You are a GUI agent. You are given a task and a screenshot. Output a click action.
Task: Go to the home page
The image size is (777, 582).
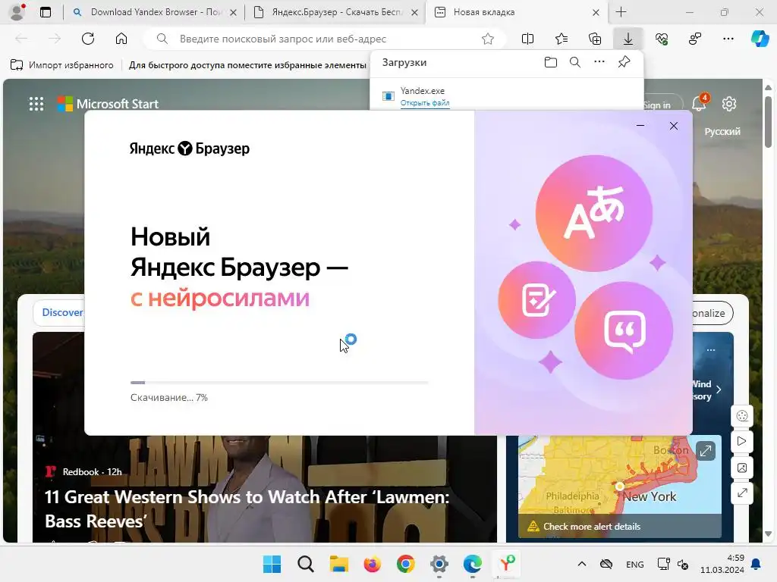[121, 39]
